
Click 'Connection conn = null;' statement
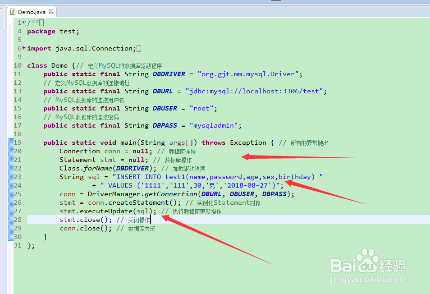106,151
